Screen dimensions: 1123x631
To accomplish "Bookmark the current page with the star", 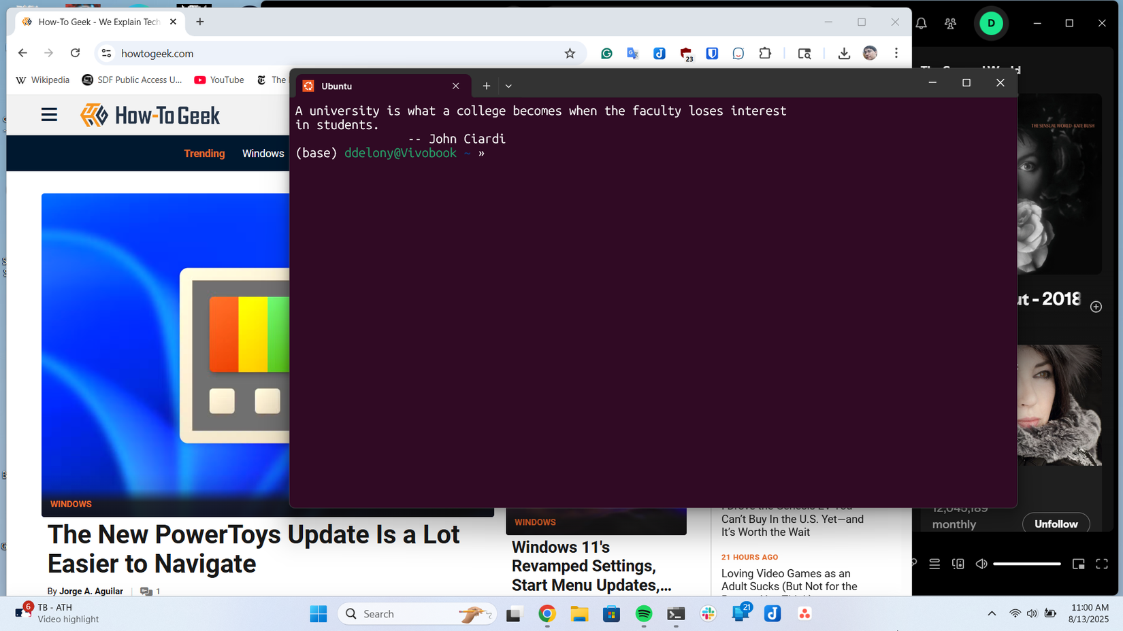I will (570, 53).
